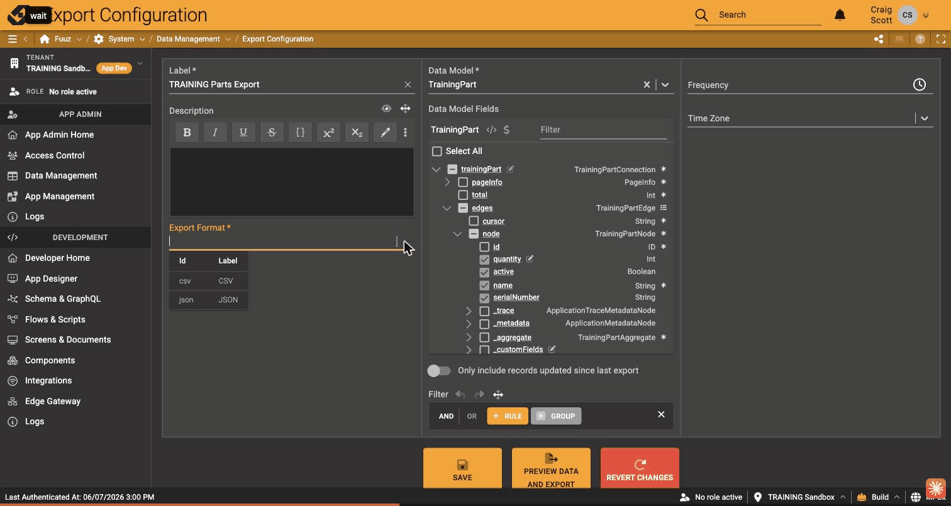Collapse the edges tree node
The height and width of the screenshot is (506, 951).
447,208
